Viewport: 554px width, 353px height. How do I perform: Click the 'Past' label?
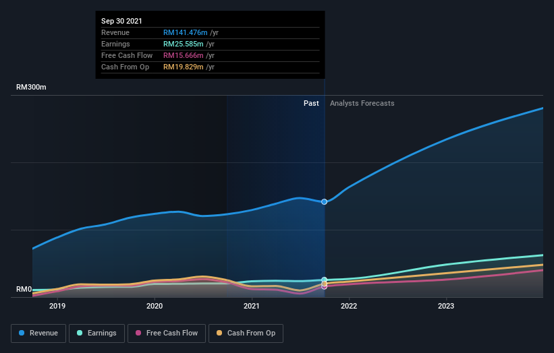pyautogui.click(x=311, y=103)
